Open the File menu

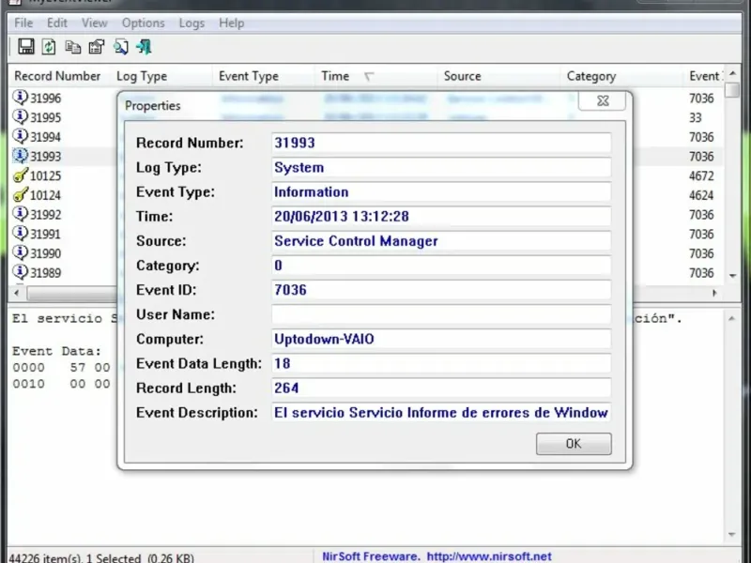(23, 23)
